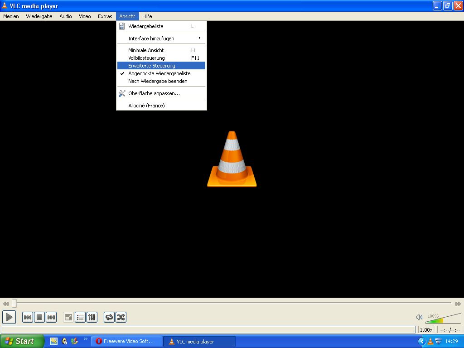This screenshot has height=348, width=464.
Task: Open the Medien menu
Action: pos(11,16)
